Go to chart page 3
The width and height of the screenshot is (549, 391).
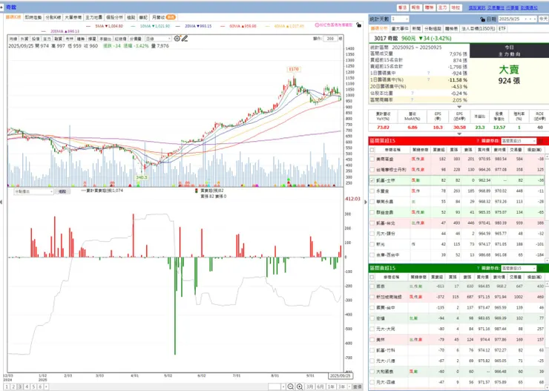click(x=20, y=387)
